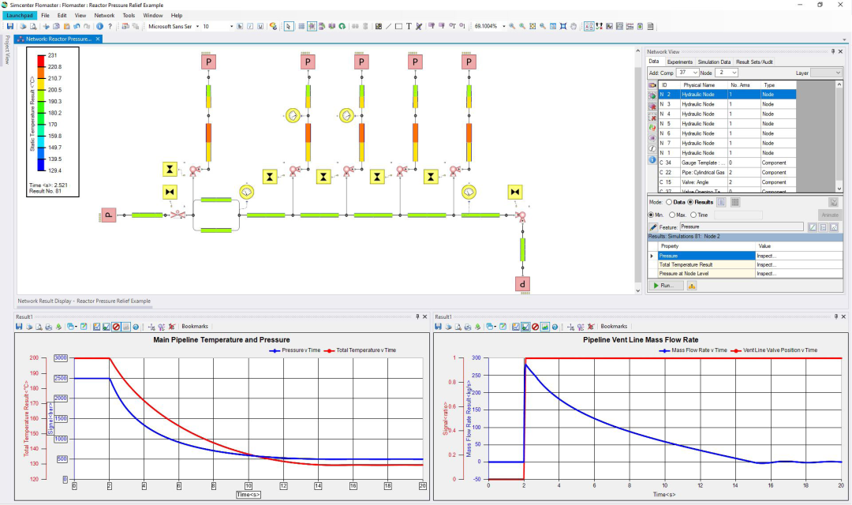Click the gauge component near the main pipeline inlet
The height and width of the screenshot is (505, 852).
tap(247, 191)
